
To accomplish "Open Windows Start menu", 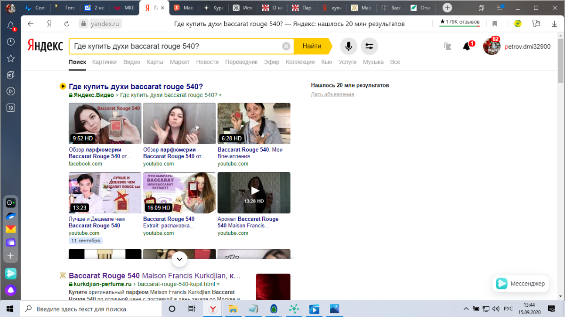I will [x=10, y=309].
